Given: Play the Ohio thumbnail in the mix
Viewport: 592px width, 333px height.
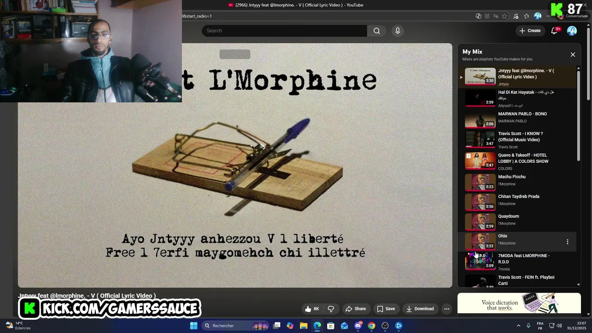Looking at the screenshot, I should point(480,241).
